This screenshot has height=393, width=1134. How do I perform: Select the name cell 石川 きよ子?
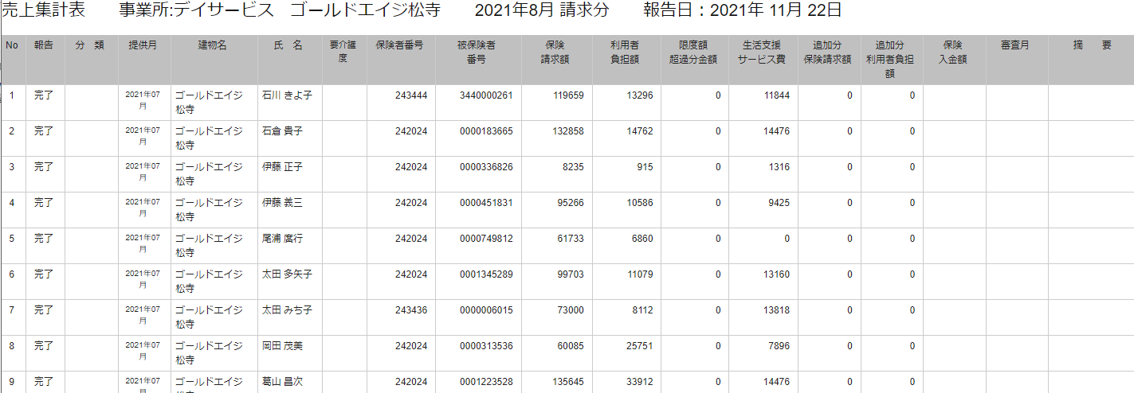pos(287,95)
